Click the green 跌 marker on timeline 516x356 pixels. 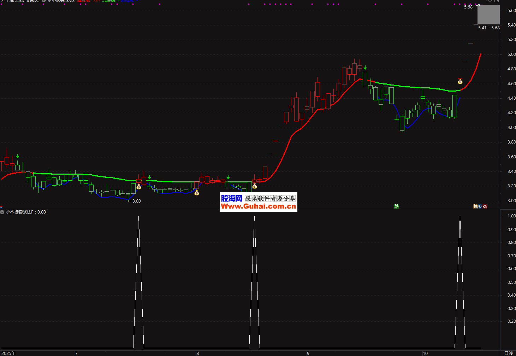(x=397, y=206)
